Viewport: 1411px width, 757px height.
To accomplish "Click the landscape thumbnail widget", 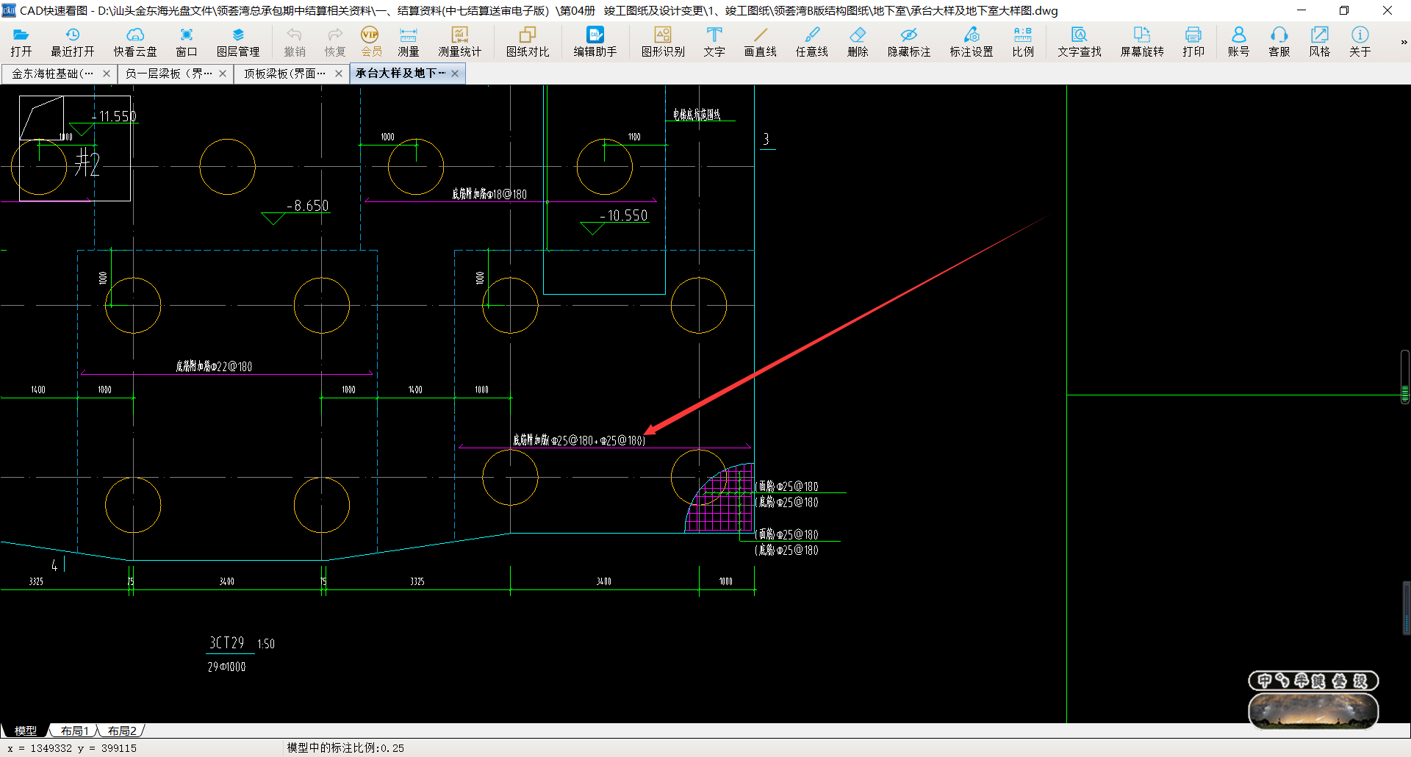I will point(1313,711).
